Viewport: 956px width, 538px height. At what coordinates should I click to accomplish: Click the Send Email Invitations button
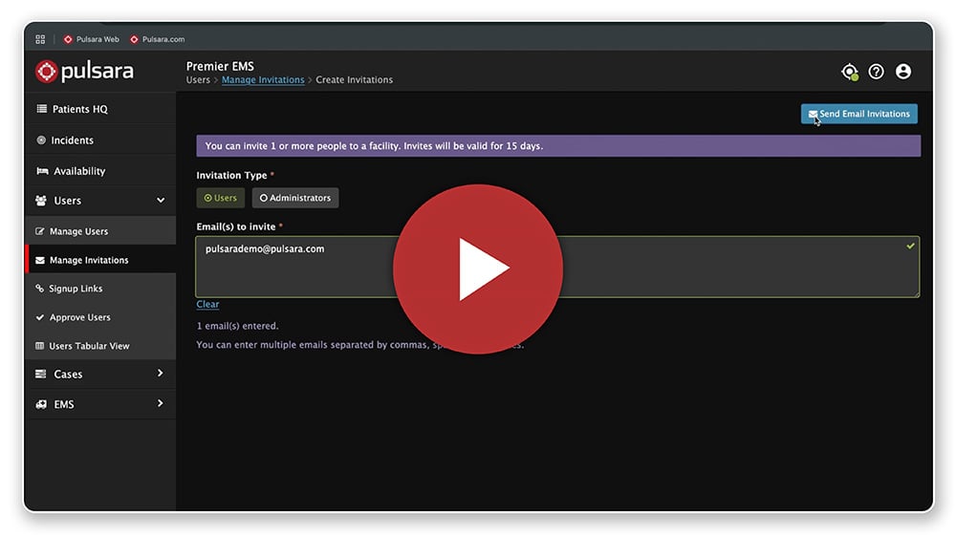click(x=858, y=114)
